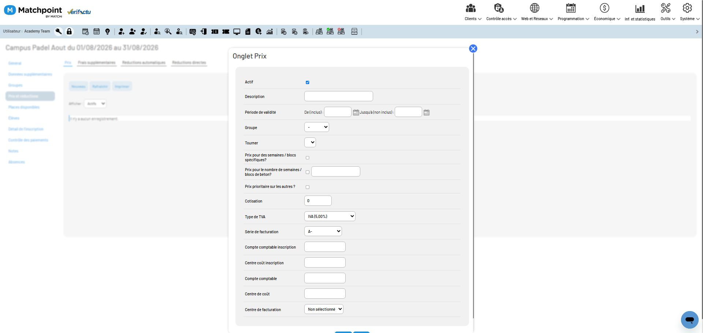Click the Compte comptable inscription field

pos(325,247)
